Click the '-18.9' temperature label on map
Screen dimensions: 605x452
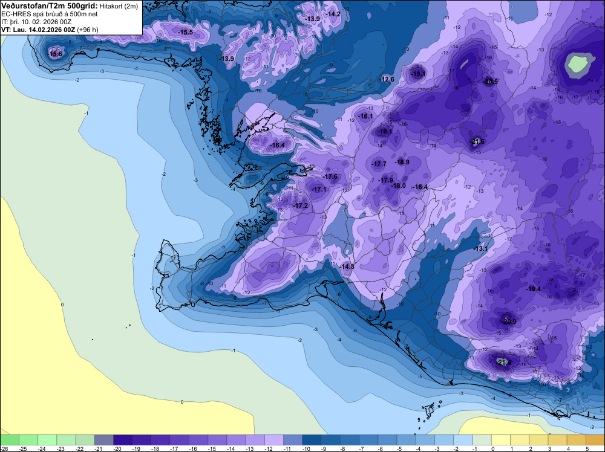point(402,162)
